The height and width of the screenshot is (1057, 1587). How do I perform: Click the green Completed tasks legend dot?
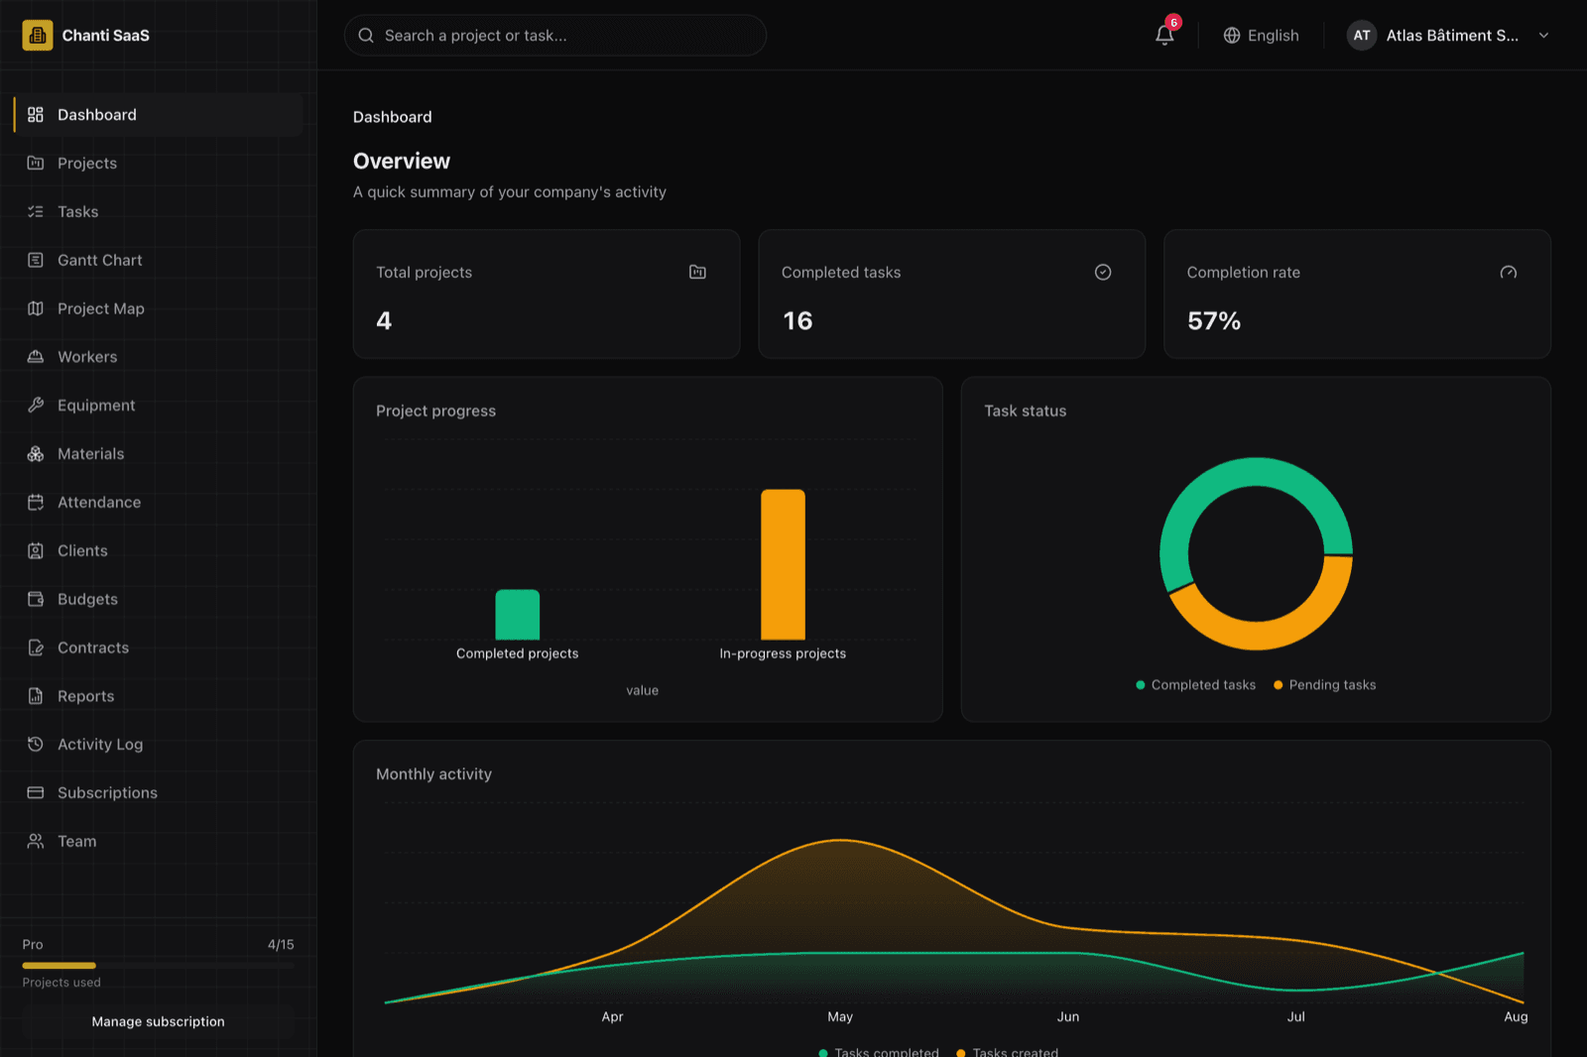point(1141,685)
